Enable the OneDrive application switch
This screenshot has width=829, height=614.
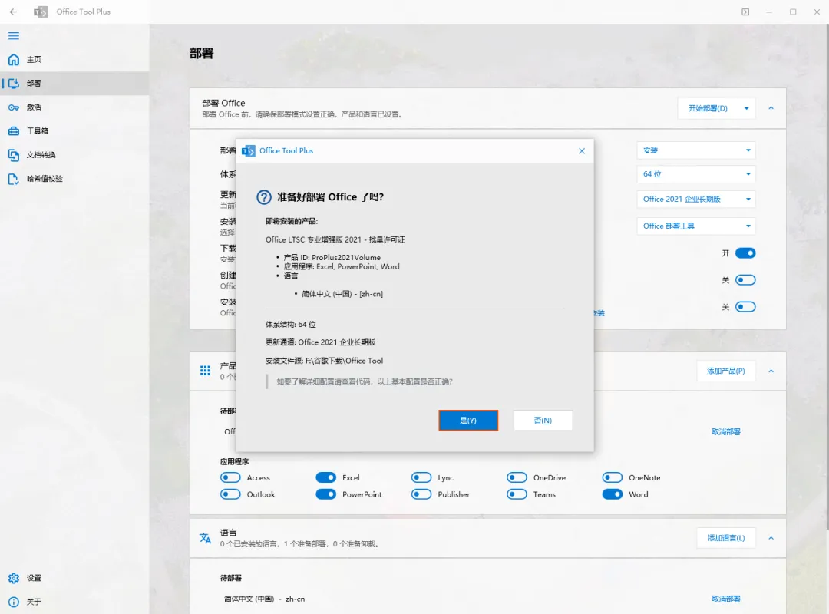[517, 477]
